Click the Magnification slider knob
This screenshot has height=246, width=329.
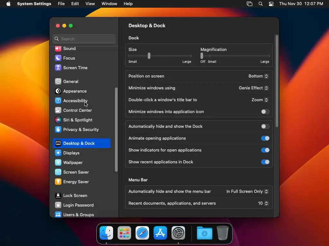202,56
